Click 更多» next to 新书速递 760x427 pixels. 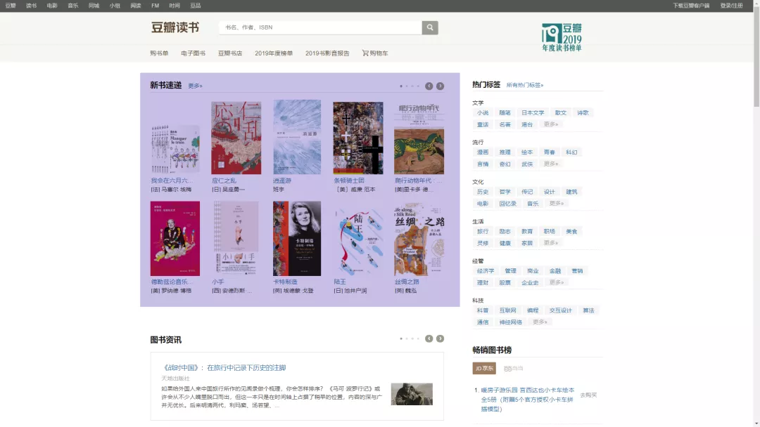196,86
